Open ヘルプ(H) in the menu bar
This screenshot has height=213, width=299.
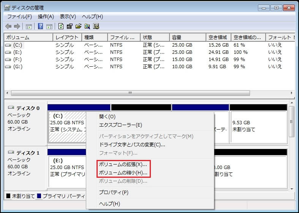(x=92, y=17)
